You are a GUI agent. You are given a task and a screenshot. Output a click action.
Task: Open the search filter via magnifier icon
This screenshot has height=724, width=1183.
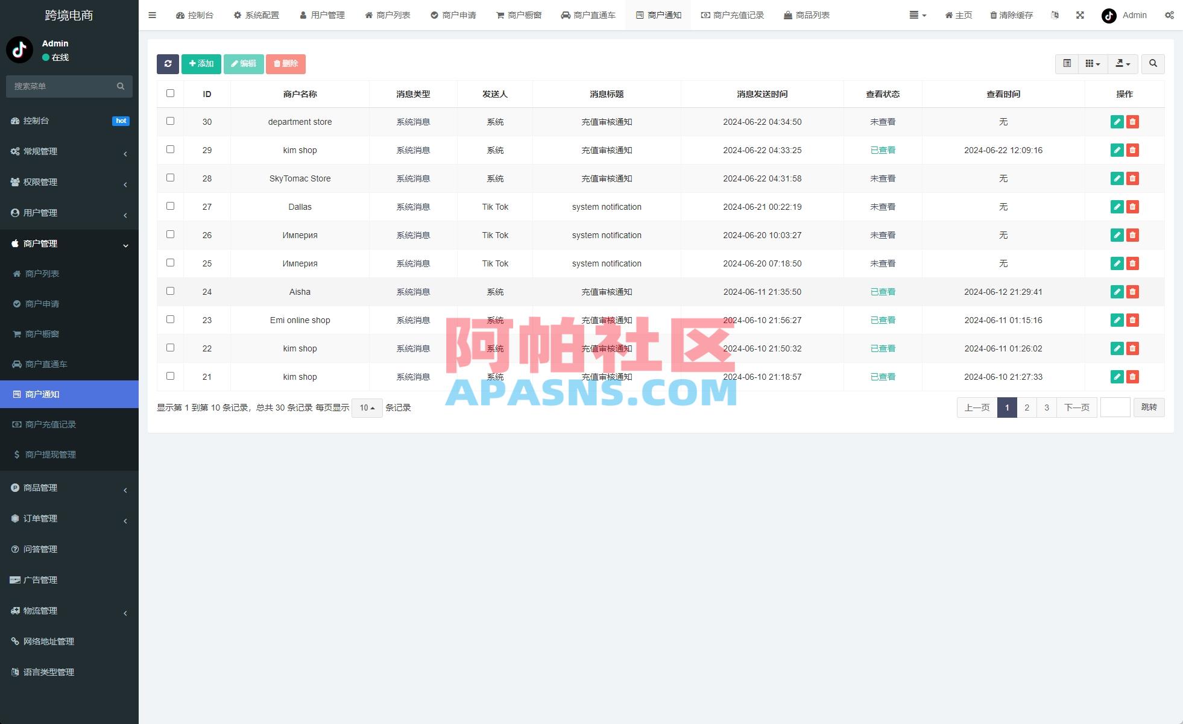[x=1153, y=64]
